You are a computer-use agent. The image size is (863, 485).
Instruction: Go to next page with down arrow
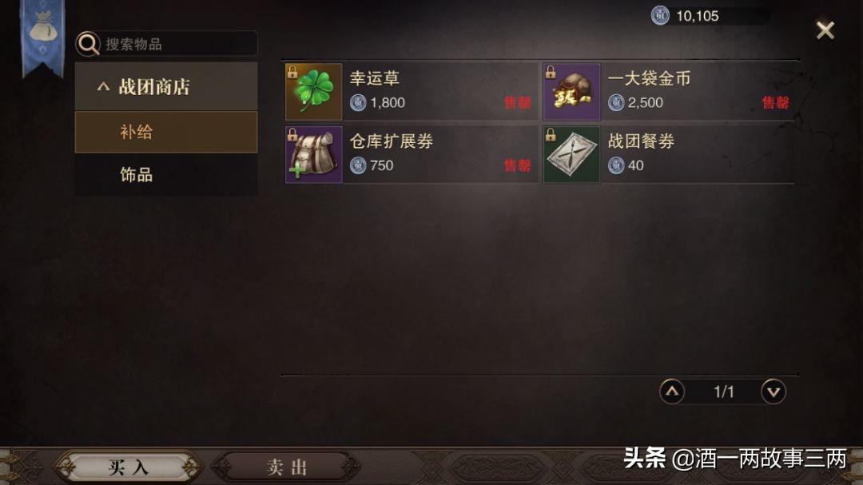tap(774, 392)
